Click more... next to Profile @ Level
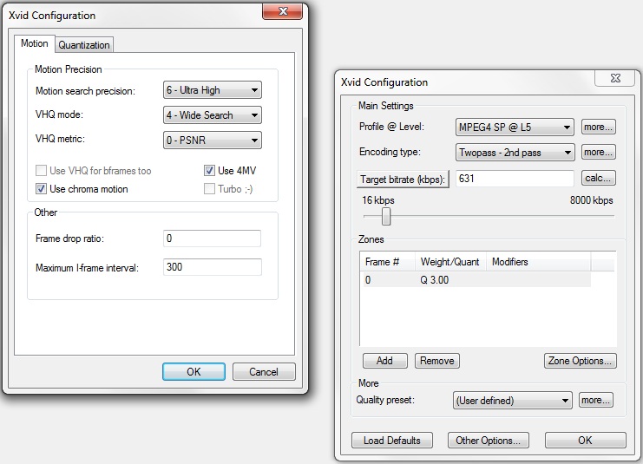 [598, 127]
